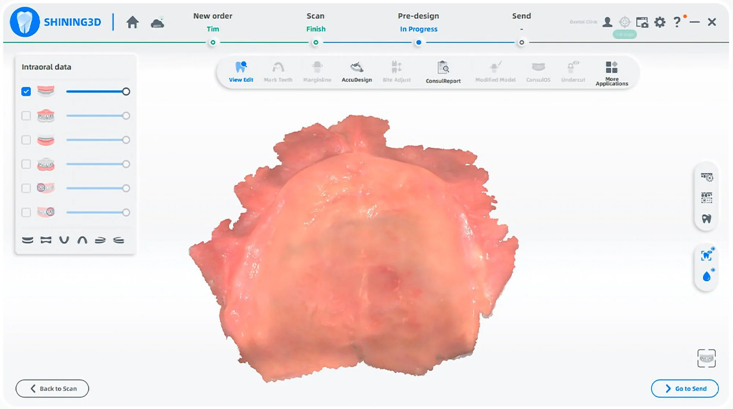Open the View Edit tool
Image resolution: width=733 pixels, height=409 pixels.
click(x=241, y=72)
